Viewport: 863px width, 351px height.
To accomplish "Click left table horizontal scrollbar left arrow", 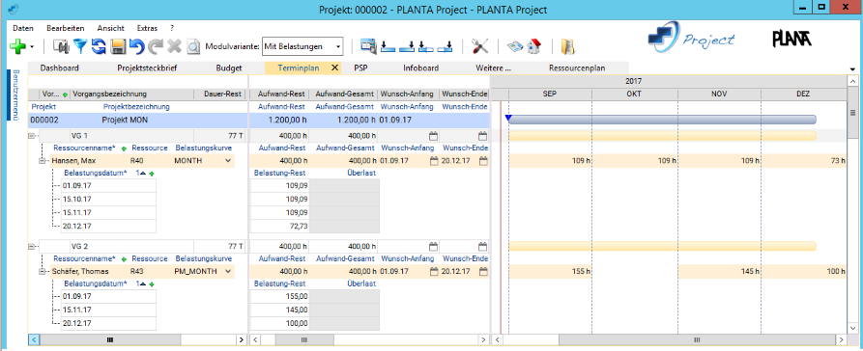I will click(x=34, y=340).
